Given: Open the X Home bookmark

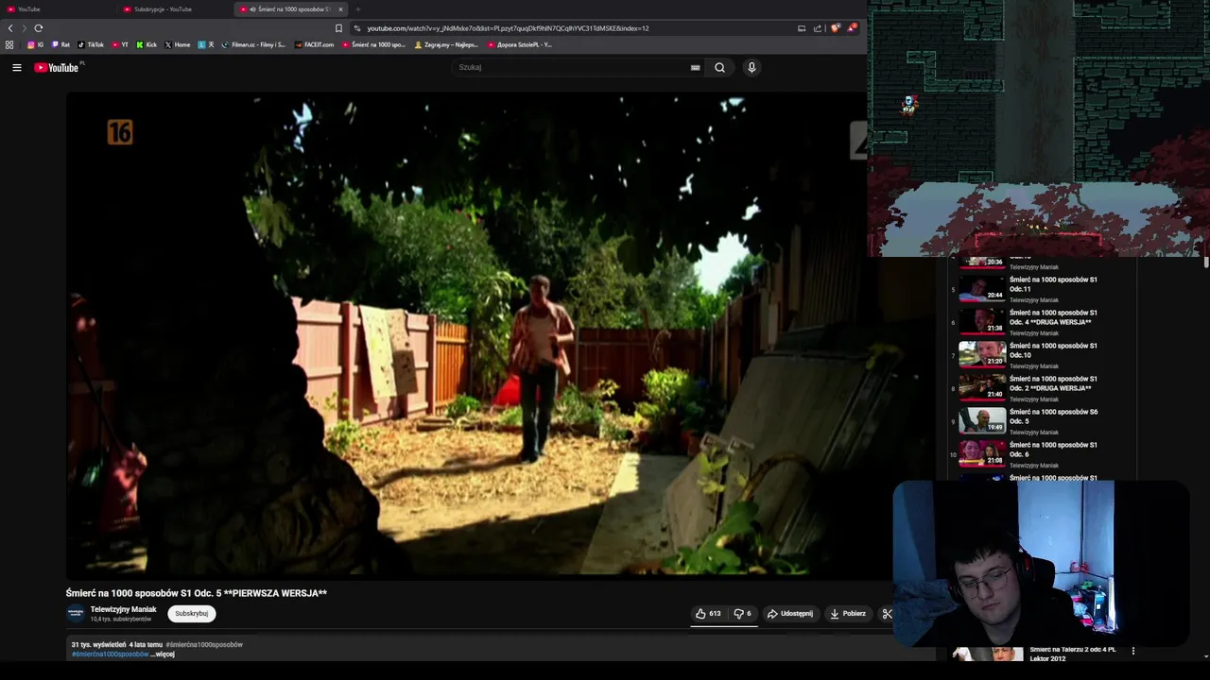Looking at the screenshot, I should [x=178, y=44].
